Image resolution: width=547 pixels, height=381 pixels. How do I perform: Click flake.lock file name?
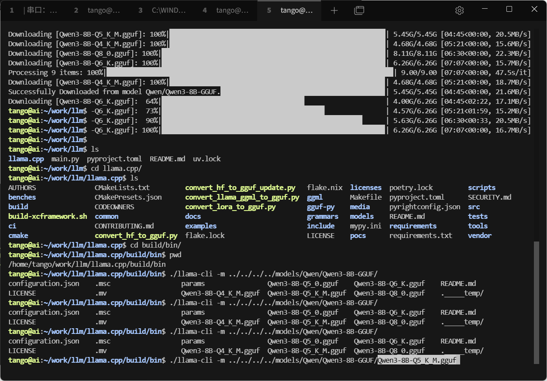point(205,235)
